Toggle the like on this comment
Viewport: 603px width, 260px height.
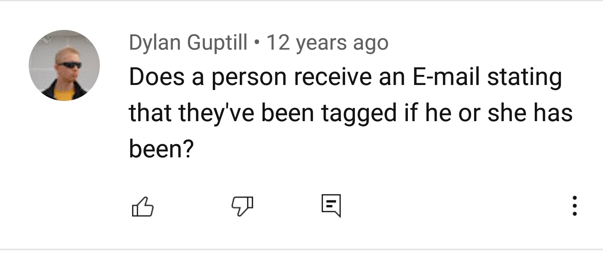[143, 207]
